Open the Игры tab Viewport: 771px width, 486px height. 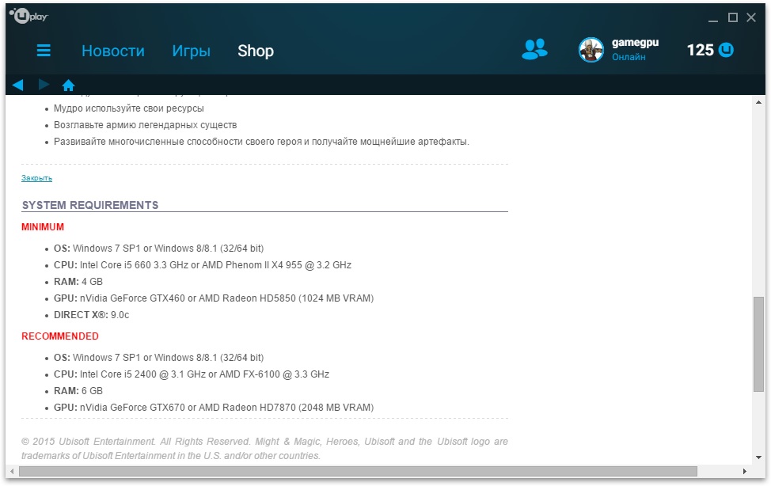coord(192,51)
